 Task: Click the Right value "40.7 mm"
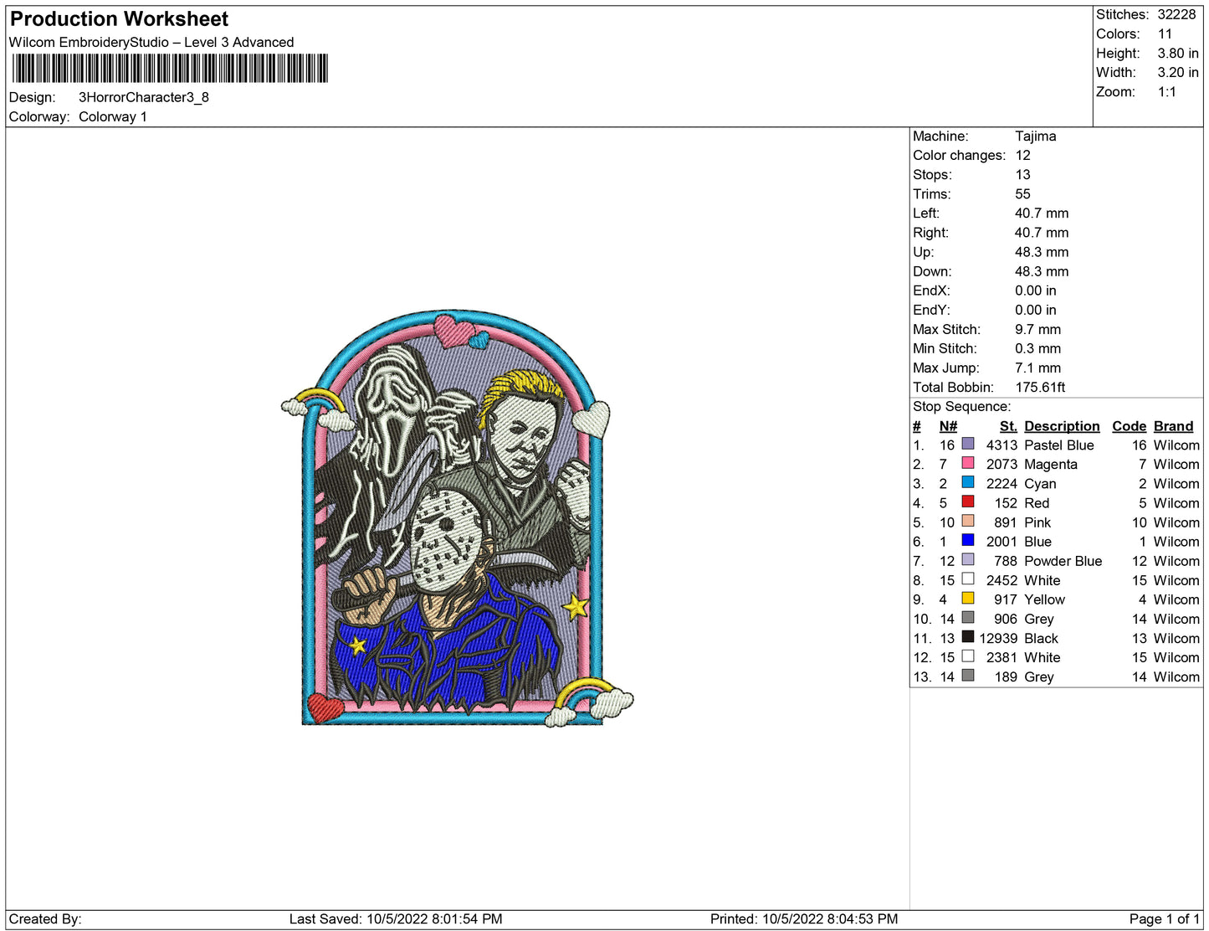(x=1042, y=232)
